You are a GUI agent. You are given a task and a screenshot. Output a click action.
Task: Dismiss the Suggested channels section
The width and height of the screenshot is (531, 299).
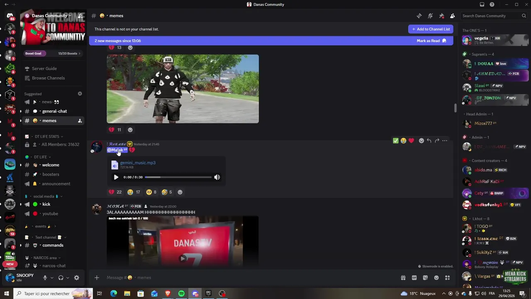click(80, 94)
